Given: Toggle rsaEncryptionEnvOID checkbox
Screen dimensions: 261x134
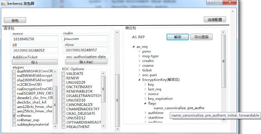Looking at the screenshot, I should tap(14, 89).
